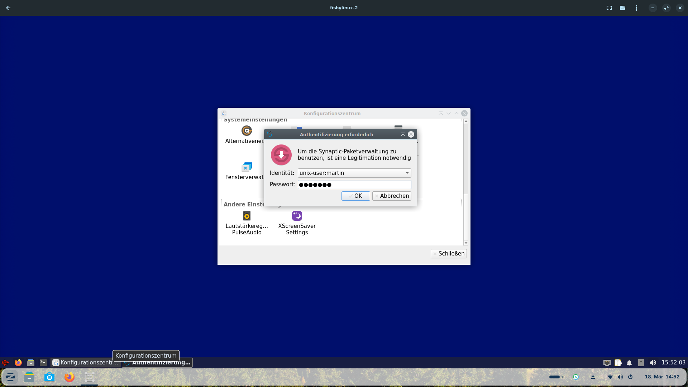Screen dimensions: 688x387
Task: Open the Fensterverwaltung settings icon
Action: click(x=247, y=167)
